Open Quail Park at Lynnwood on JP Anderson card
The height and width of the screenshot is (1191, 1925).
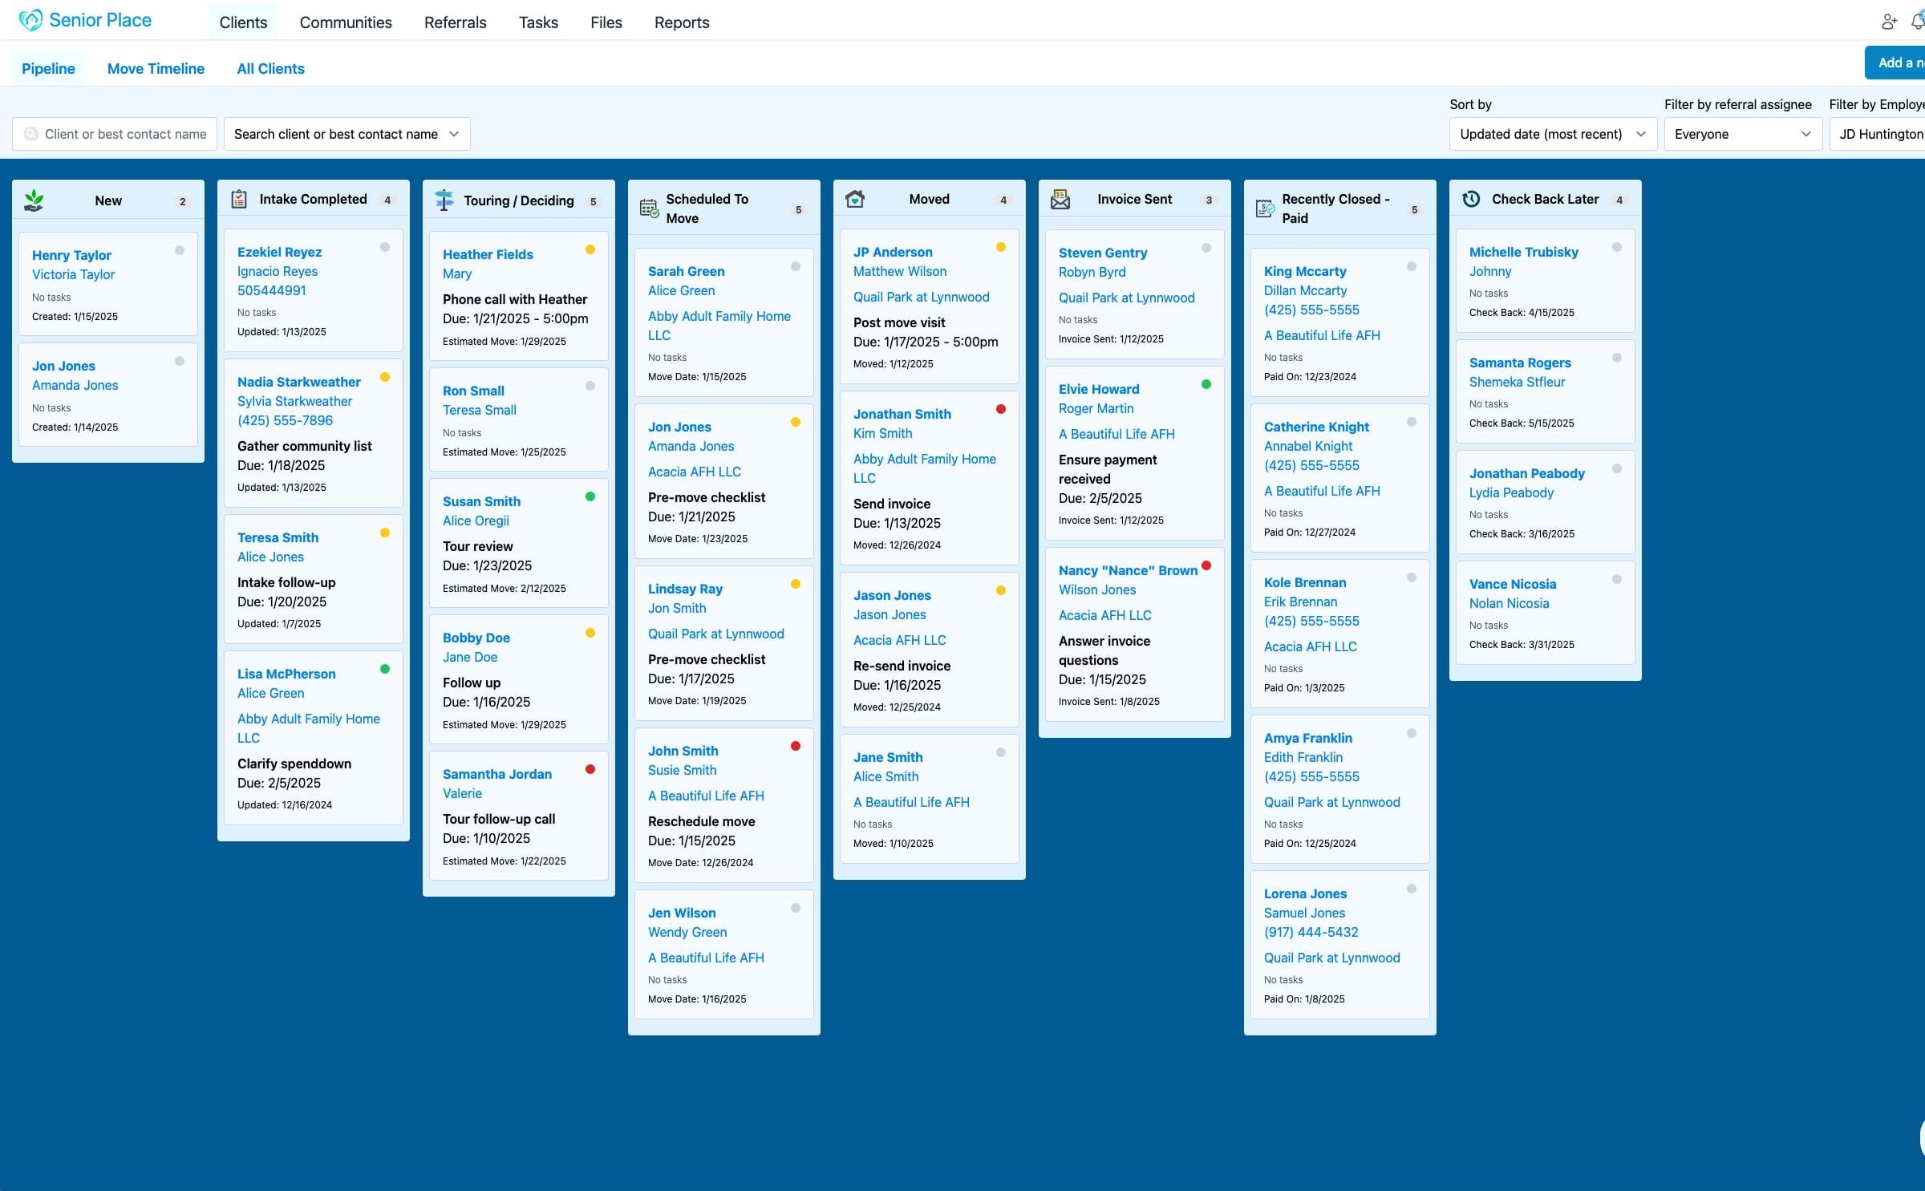pos(922,297)
